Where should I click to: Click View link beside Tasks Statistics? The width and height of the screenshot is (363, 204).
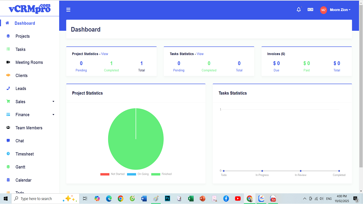pos(200,54)
